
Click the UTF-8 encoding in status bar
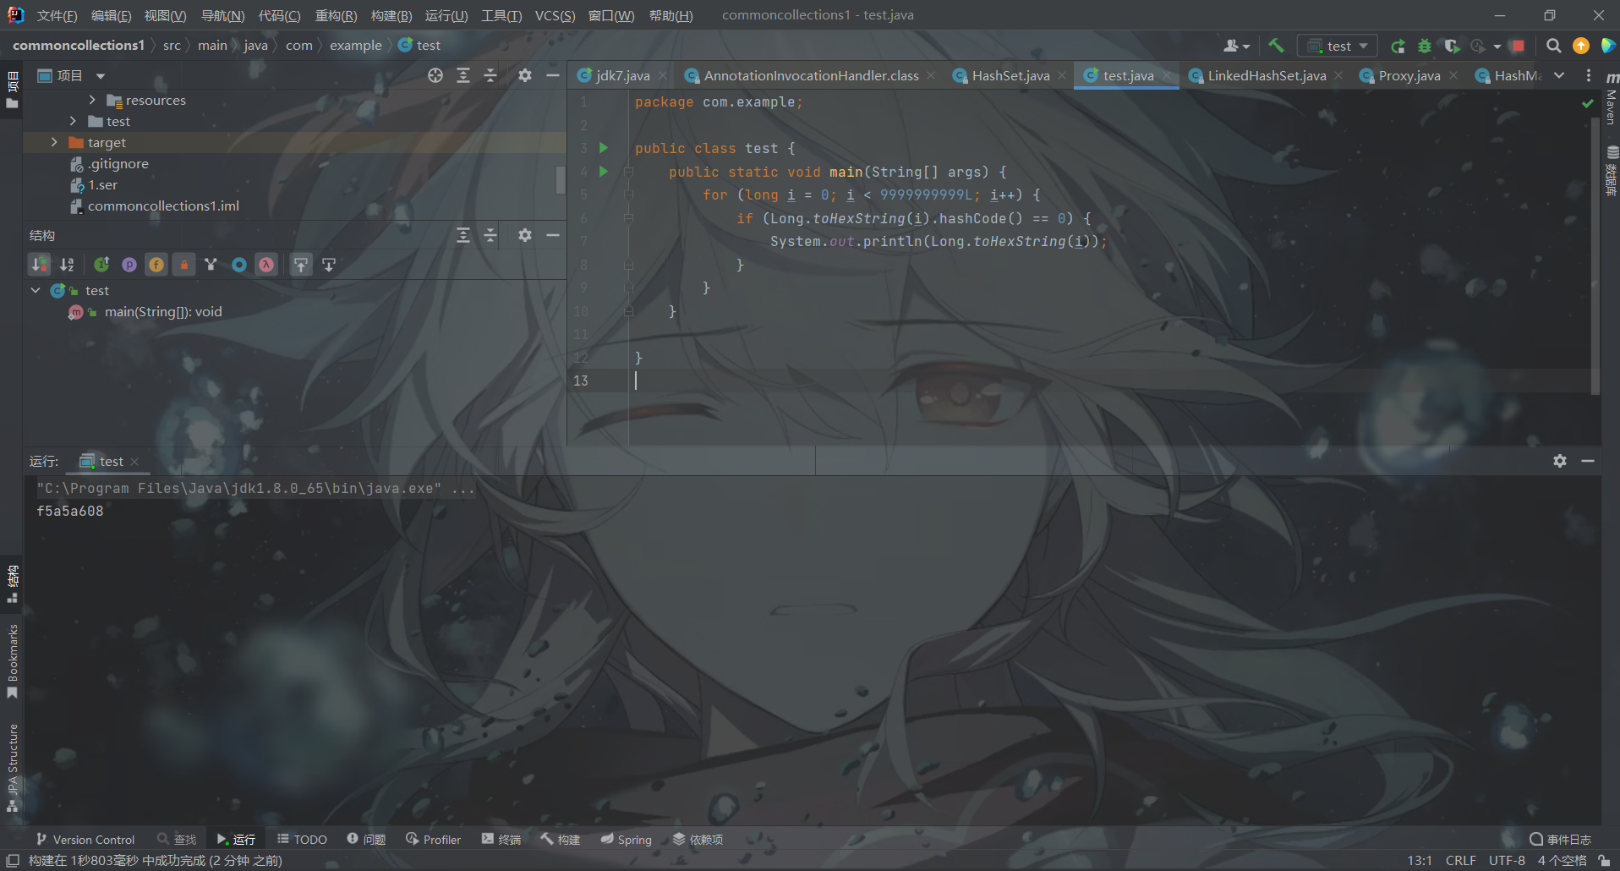point(1507,861)
